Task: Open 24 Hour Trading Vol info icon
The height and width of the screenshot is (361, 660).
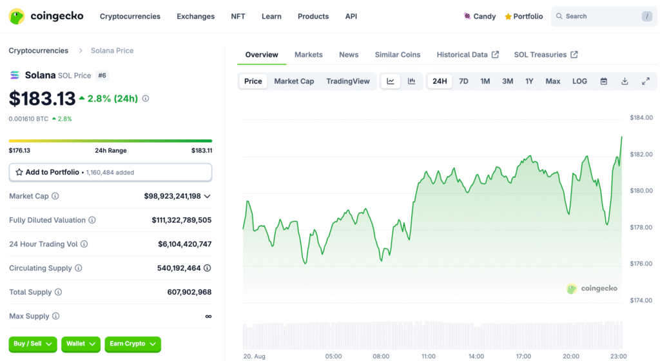Action: coord(84,244)
